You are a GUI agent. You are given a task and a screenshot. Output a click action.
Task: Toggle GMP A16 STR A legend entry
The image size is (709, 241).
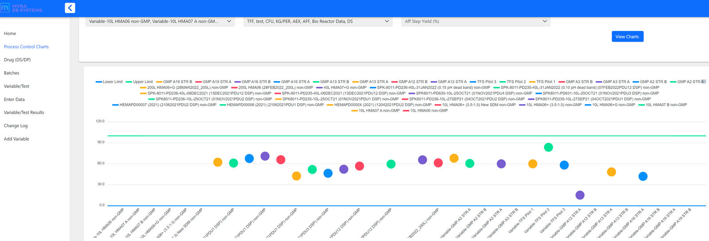tap(292, 82)
